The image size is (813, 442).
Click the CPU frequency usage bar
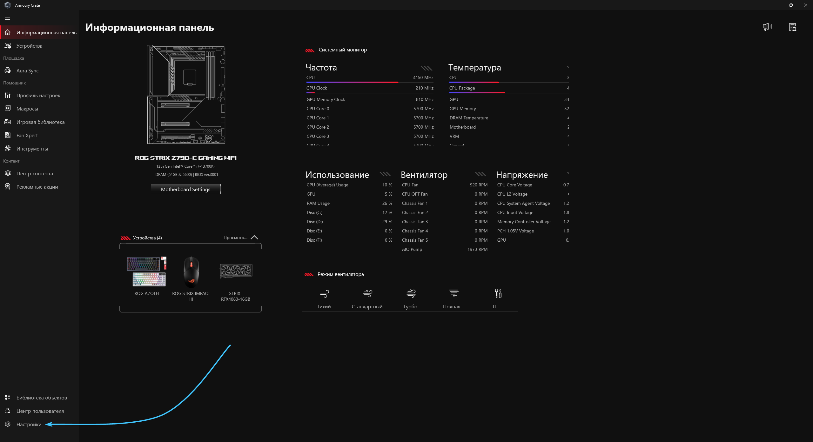coord(370,82)
